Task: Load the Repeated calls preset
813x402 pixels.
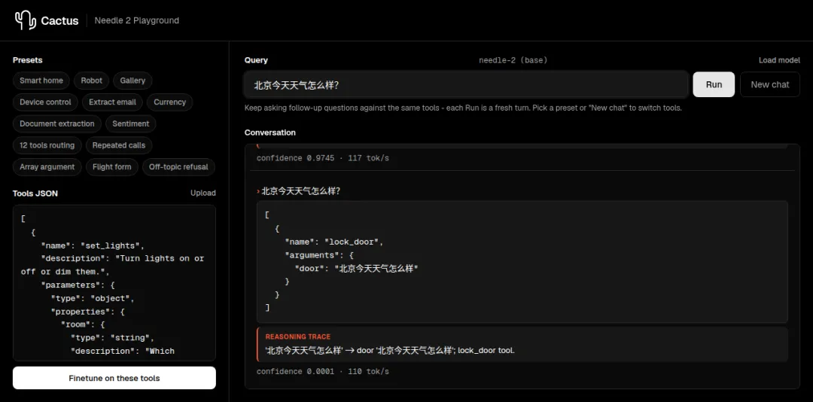Action: (x=119, y=145)
